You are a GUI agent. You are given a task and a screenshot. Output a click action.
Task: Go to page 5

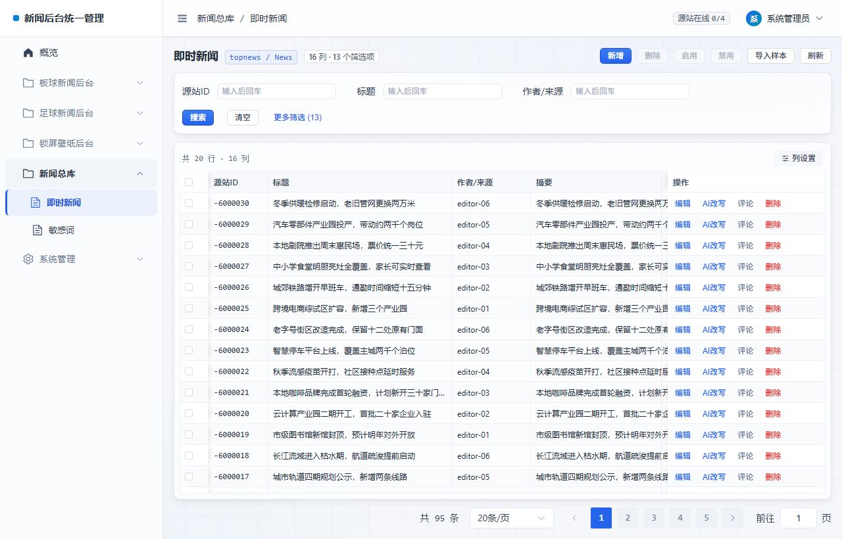pos(706,518)
